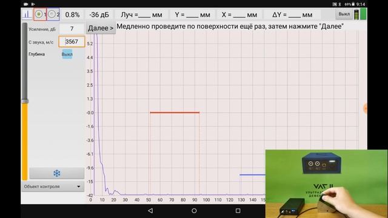Adjust the orange vertical gain slider
The image size is (388, 218).
coord(25,101)
